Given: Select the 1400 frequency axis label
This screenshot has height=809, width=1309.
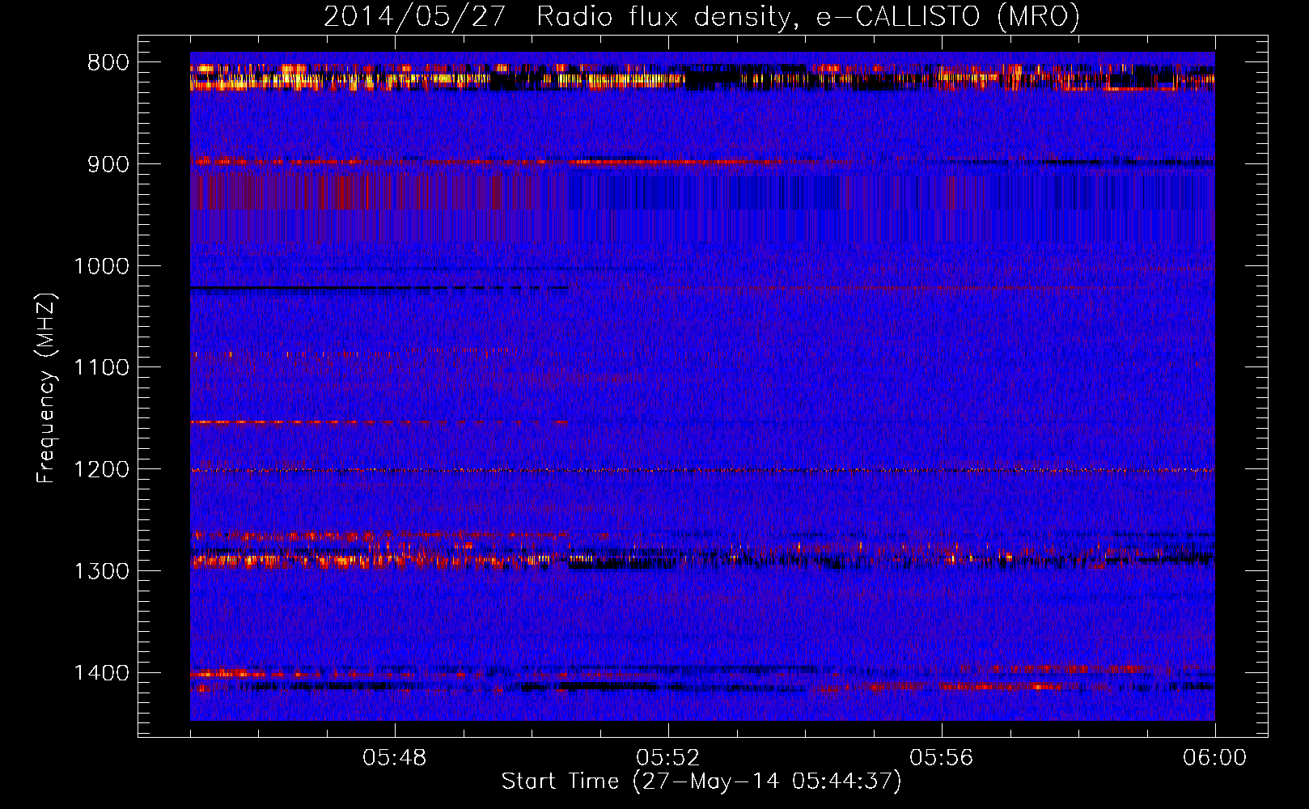Looking at the screenshot, I should [x=101, y=673].
